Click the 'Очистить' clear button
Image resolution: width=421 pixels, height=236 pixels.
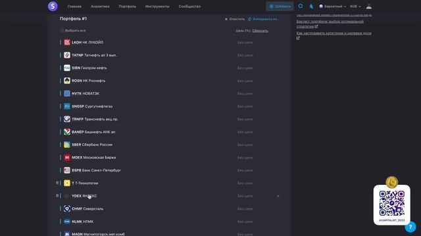coord(235,19)
